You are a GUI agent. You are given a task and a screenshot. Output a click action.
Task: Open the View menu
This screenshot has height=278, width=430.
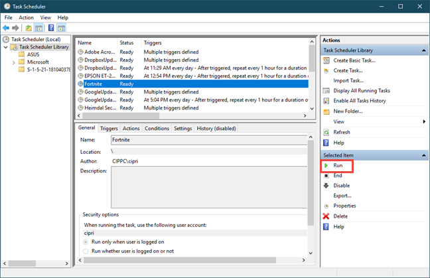(x=46, y=17)
